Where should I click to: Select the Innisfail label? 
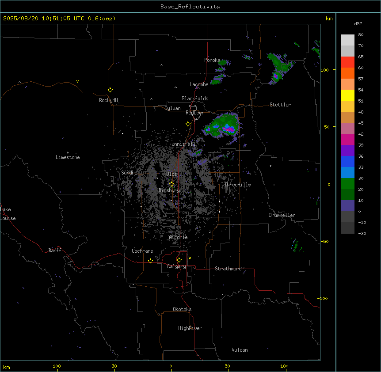click(183, 144)
